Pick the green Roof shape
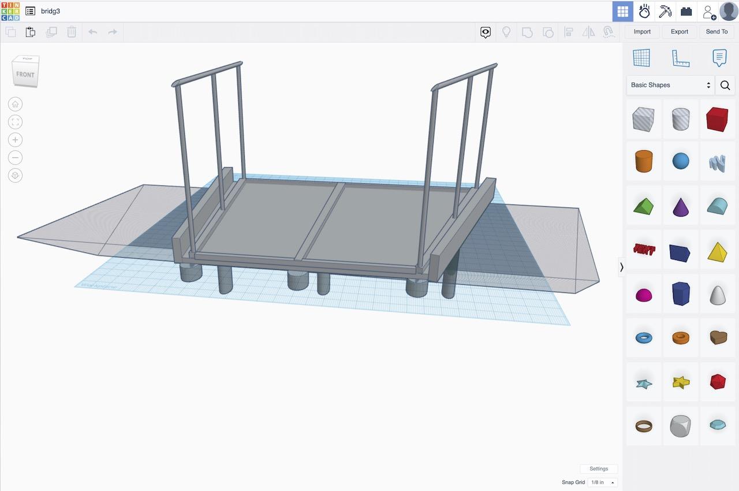 point(644,206)
